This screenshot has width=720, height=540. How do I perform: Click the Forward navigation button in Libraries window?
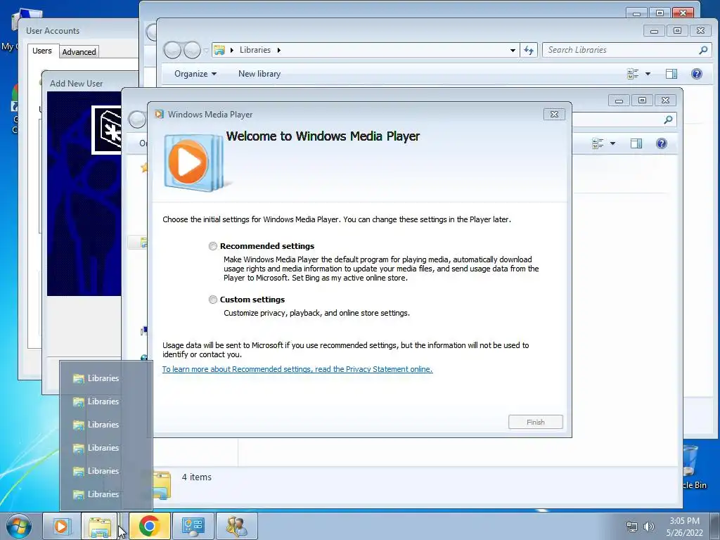[192, 50]
